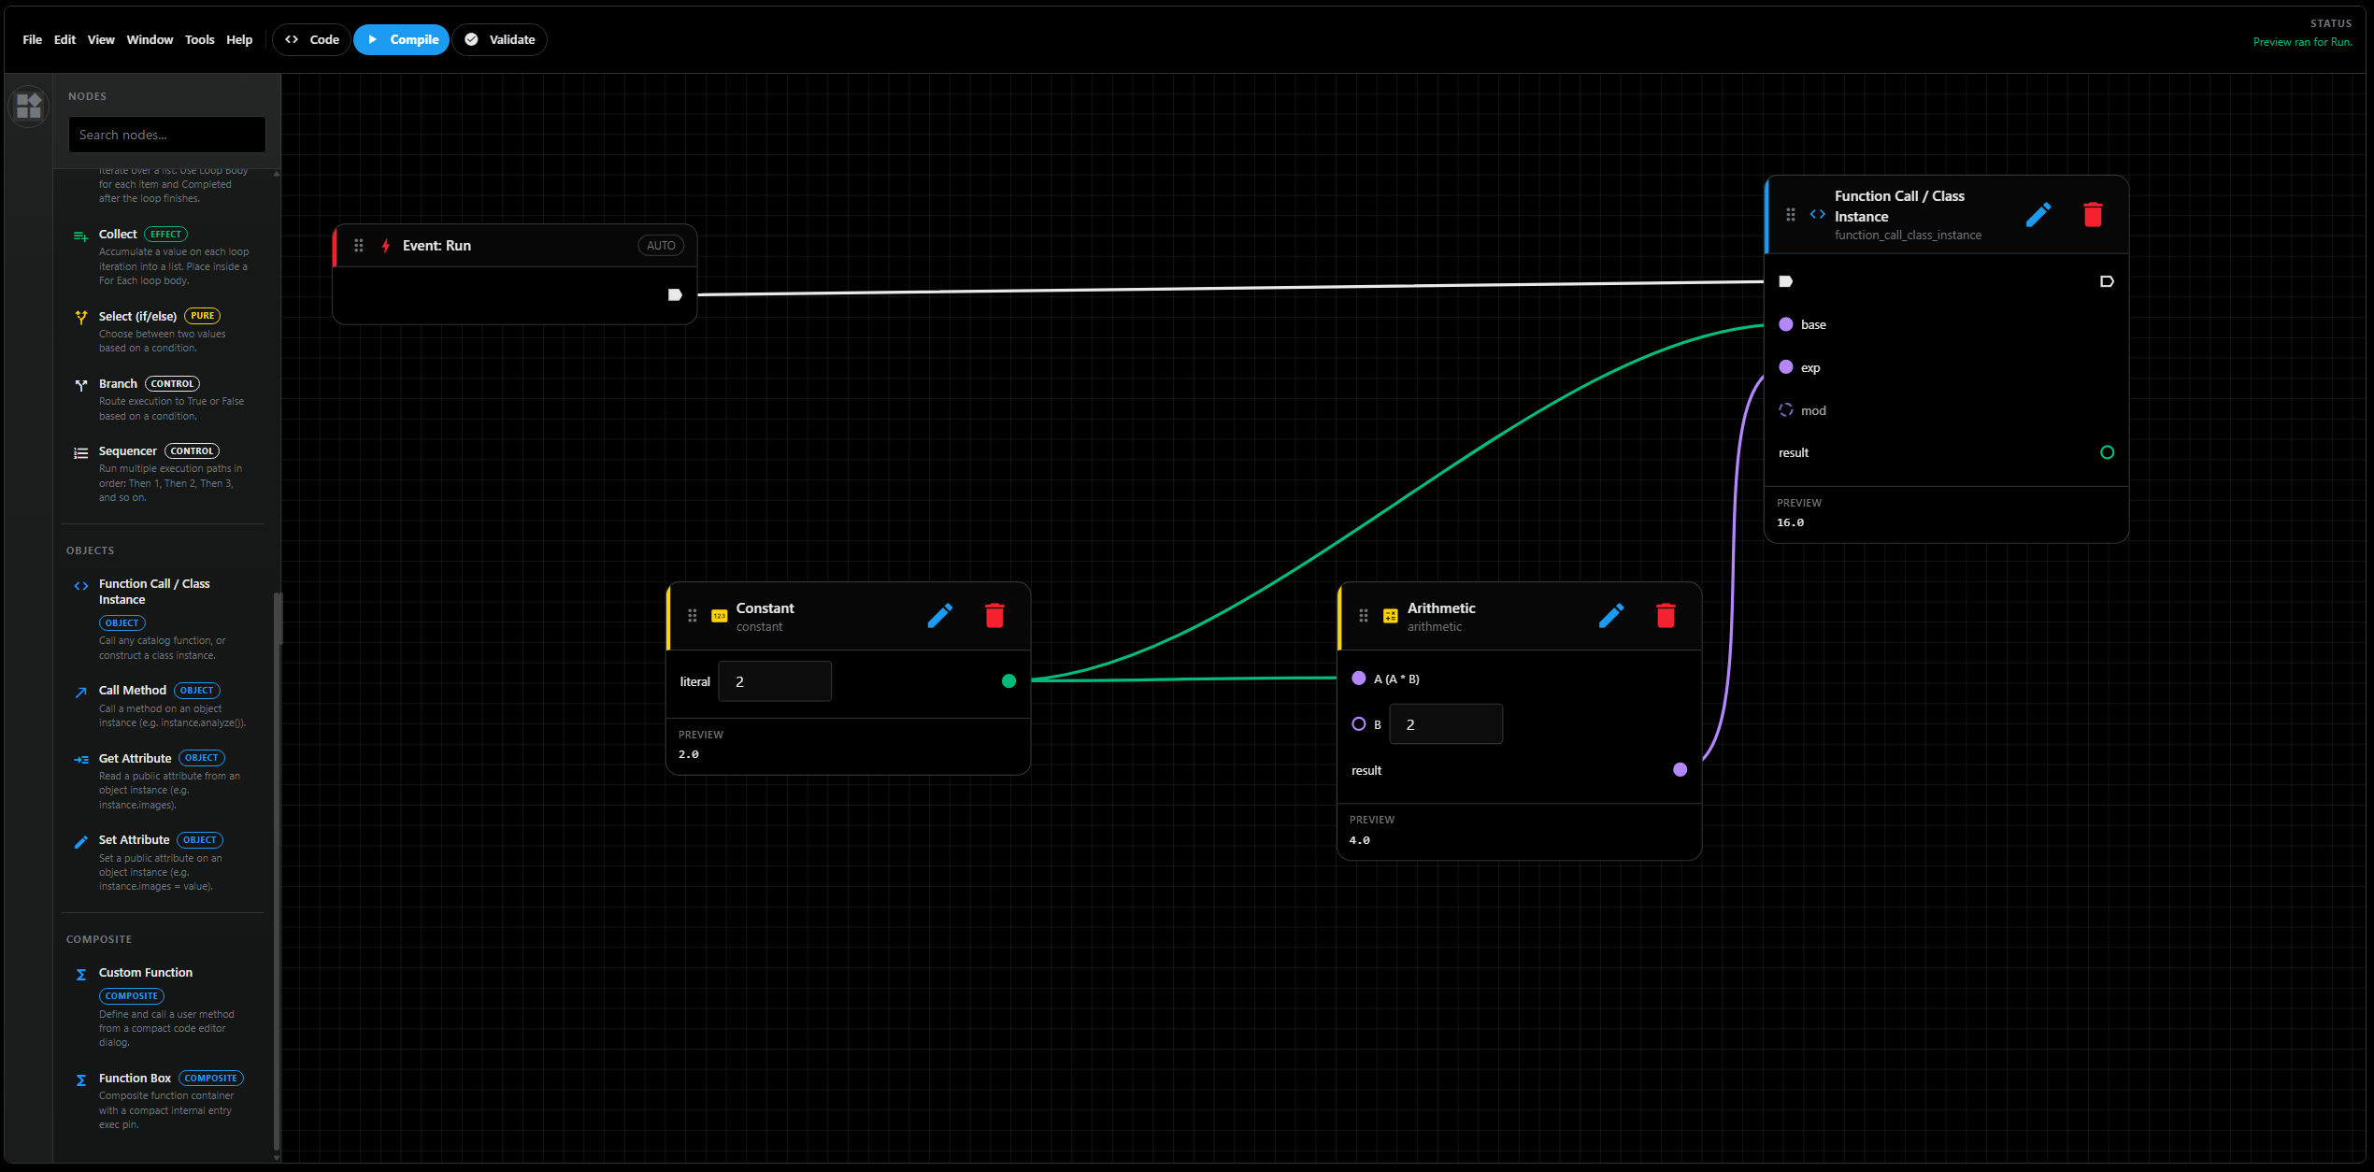Open the View menu
Screen dimensions: 2374x1172
pyautogui.click(x=101, y=39)
